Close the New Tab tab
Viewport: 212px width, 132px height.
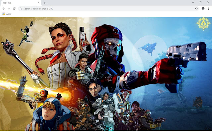38,3
